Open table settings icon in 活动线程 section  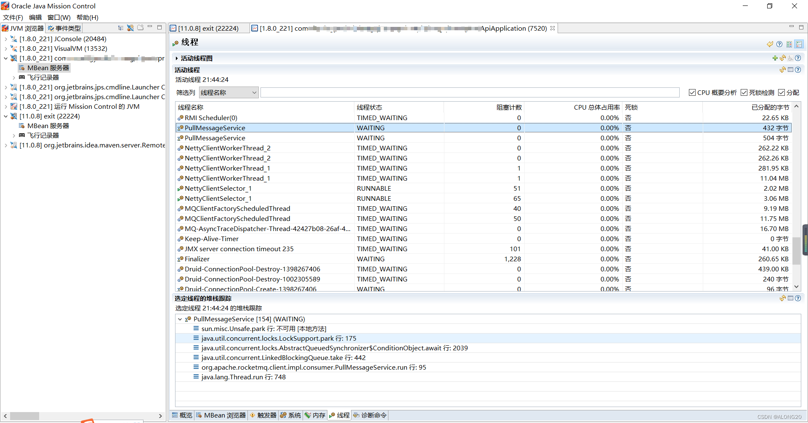pyautogui.click(x=790, y=70)
